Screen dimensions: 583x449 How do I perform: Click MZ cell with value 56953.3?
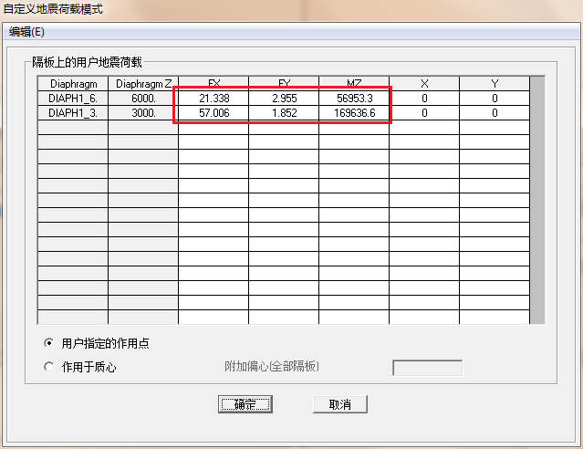coord(354,99)
